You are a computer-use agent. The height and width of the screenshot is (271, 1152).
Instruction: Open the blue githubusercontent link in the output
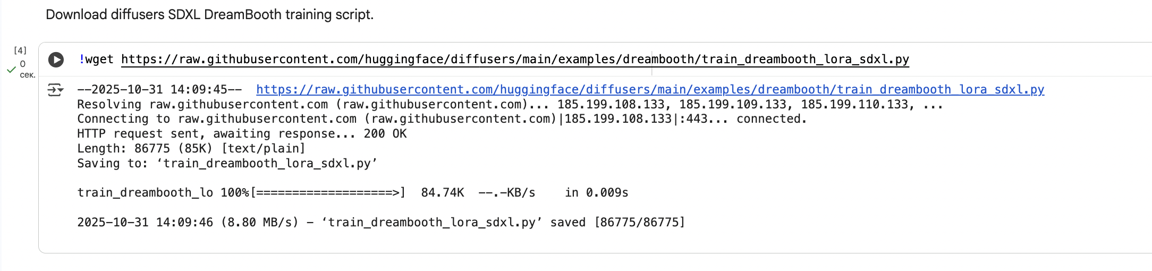(x=650, y=90)
